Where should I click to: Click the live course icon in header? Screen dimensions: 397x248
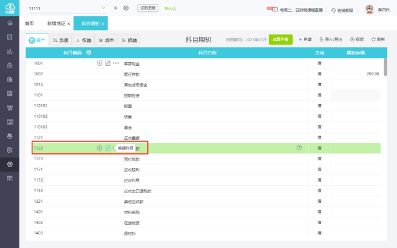point(272,9)
